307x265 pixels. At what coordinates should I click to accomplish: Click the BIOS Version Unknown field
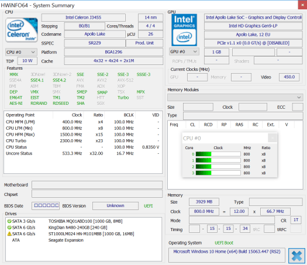(116, 206)
